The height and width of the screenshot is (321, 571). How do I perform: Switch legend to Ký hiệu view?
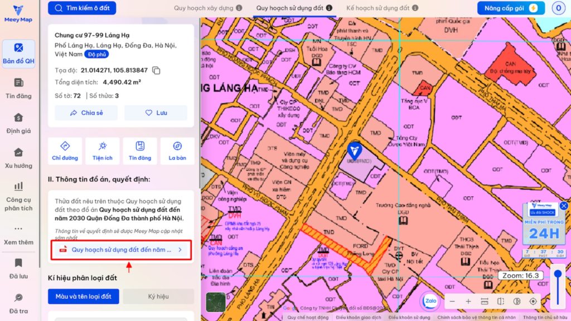tap(158, 296)
